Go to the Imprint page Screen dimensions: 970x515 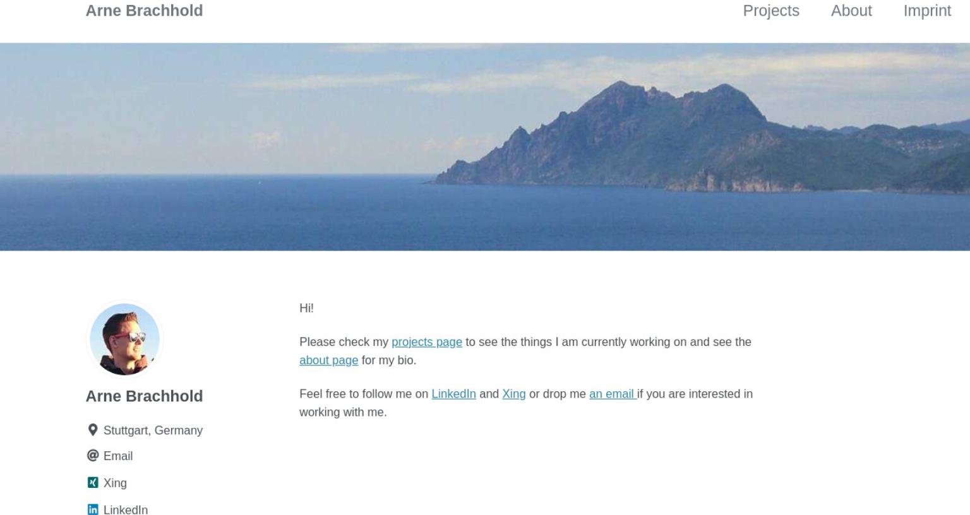point(927,11)
